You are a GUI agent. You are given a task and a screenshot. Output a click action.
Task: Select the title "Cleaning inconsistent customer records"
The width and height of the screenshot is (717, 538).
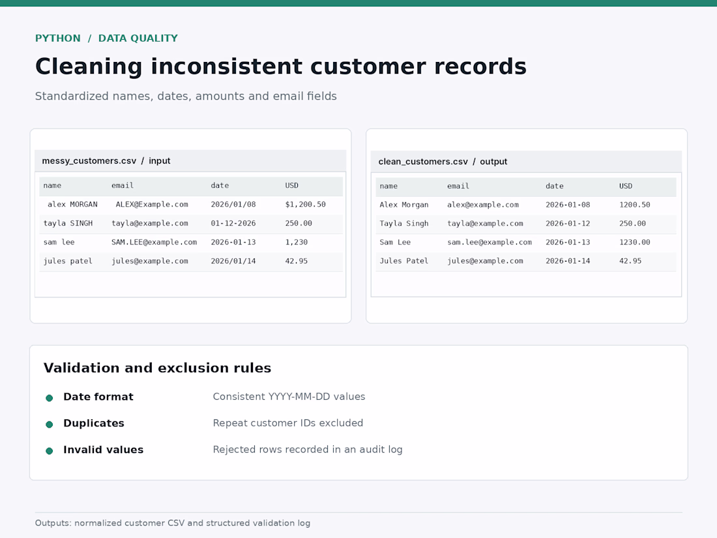click(281, 67)
